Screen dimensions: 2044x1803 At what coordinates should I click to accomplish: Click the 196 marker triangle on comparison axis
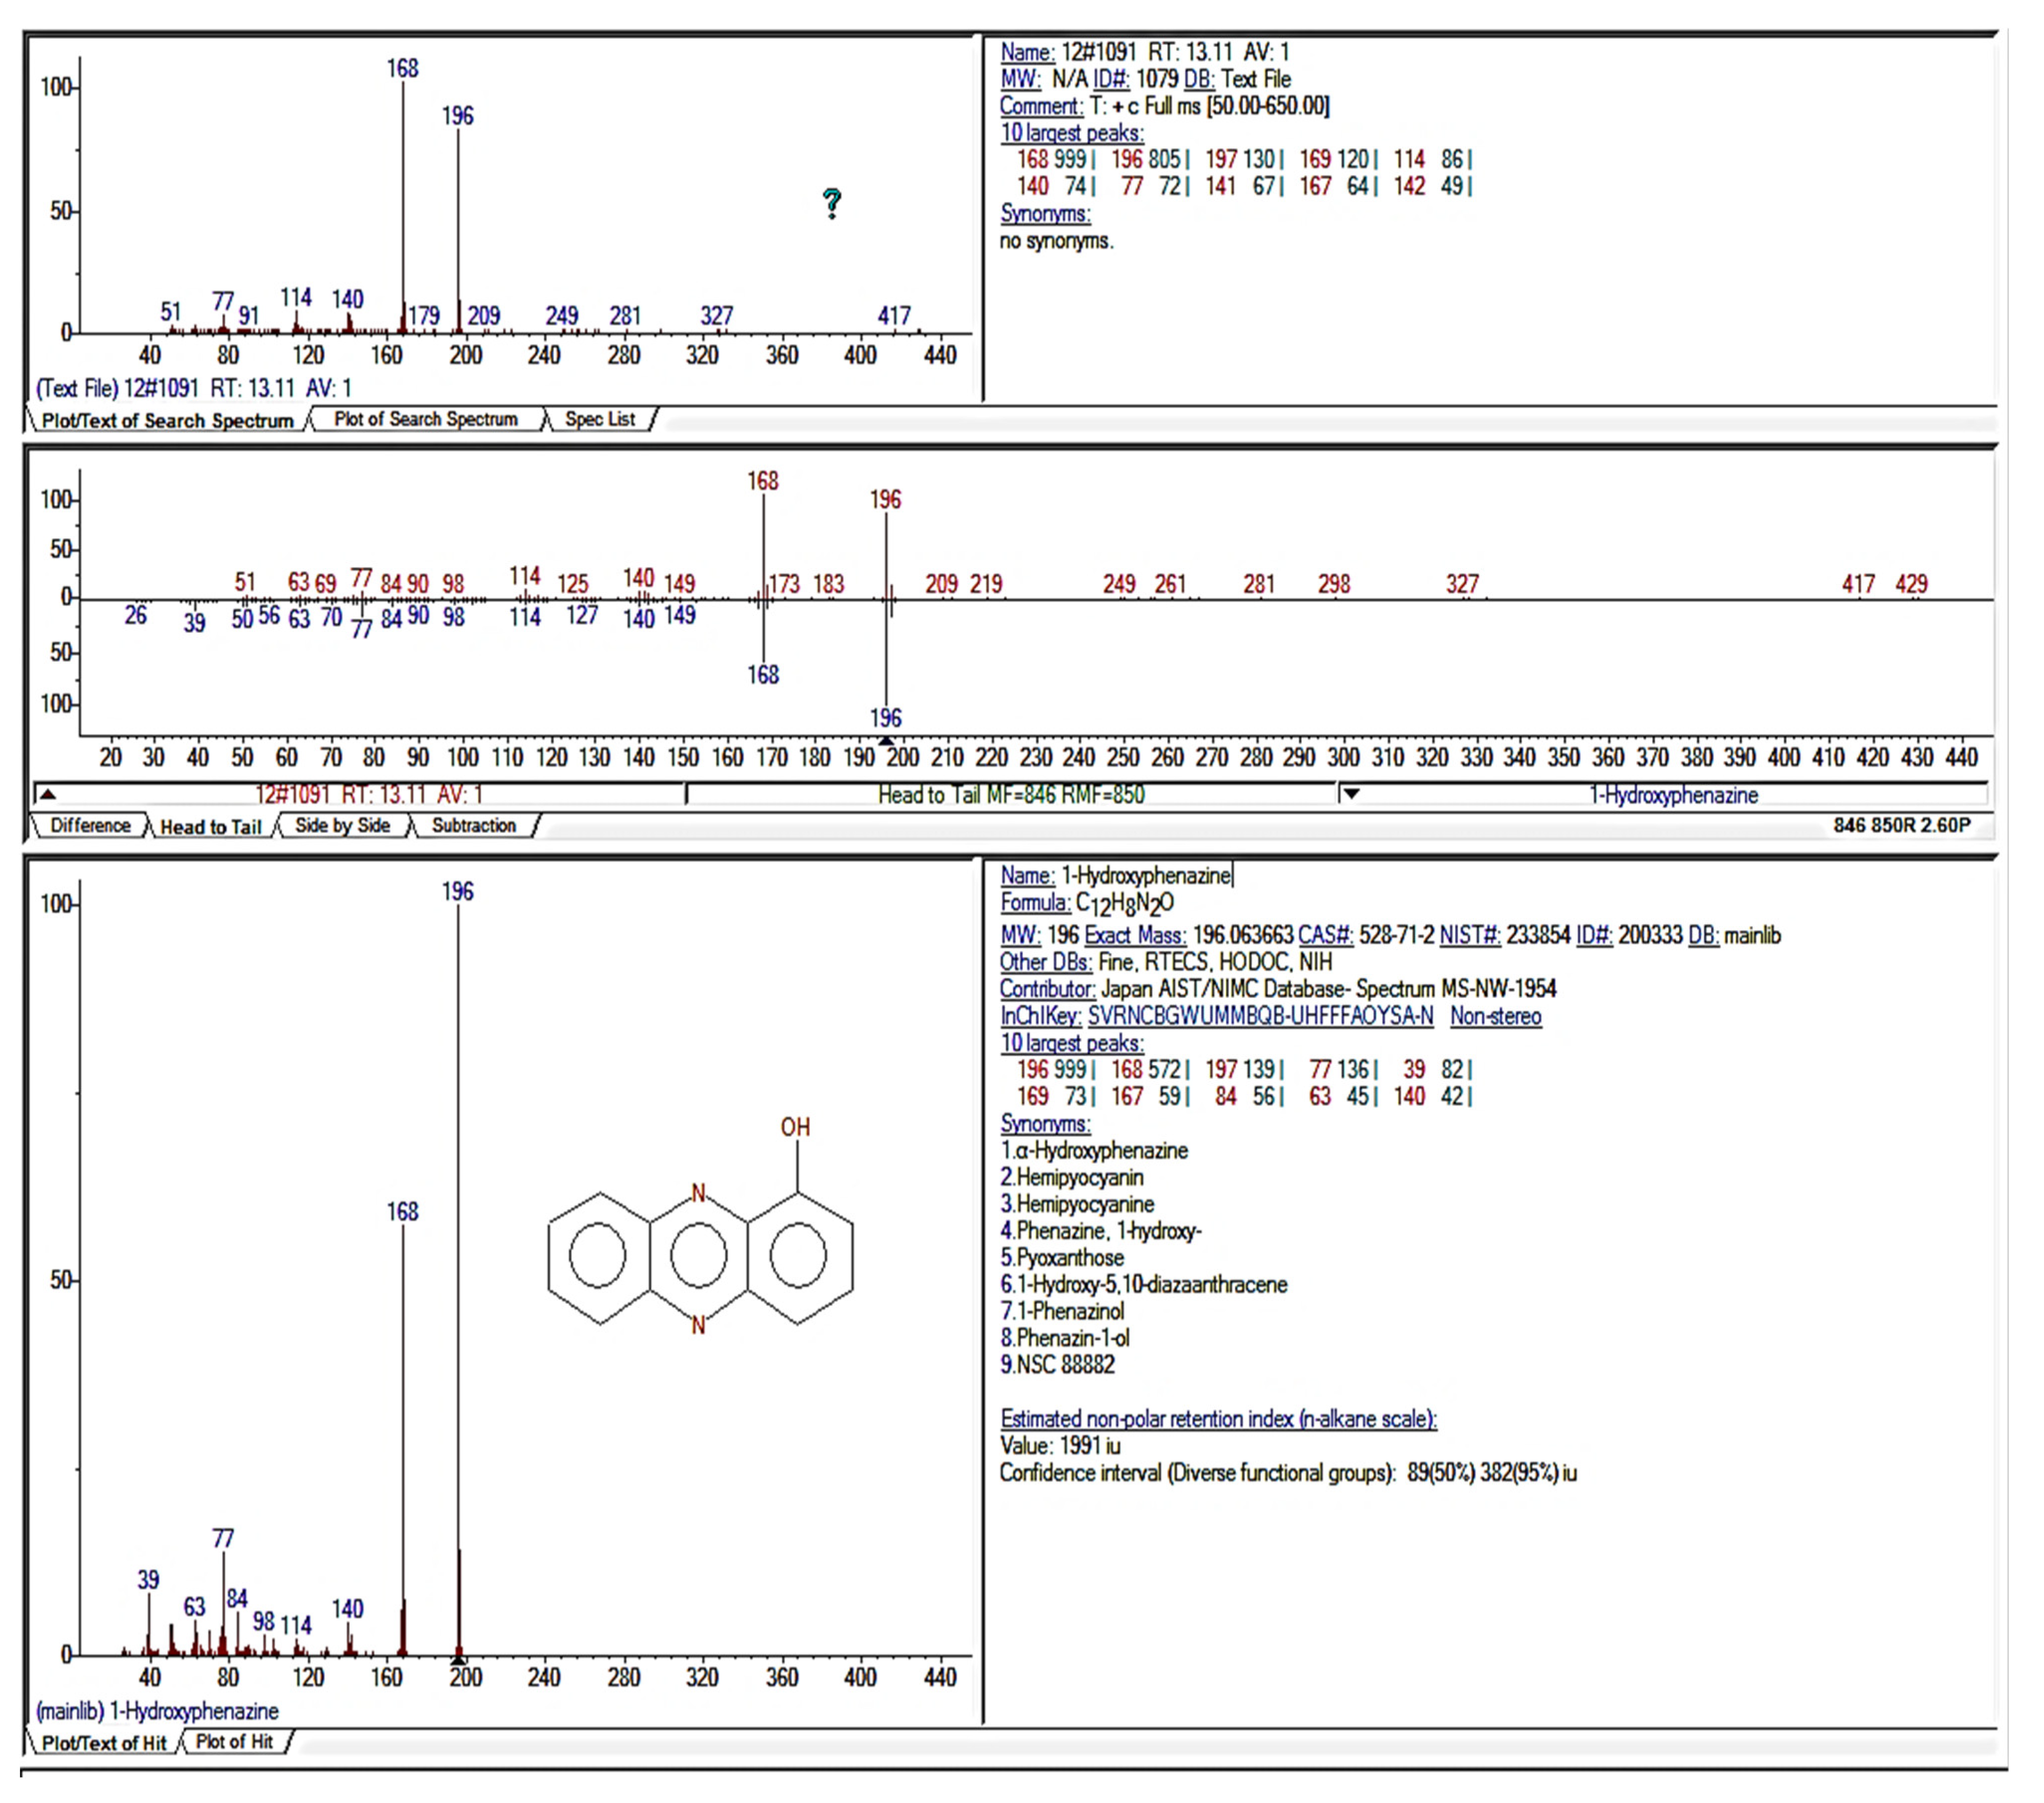click(886, 741)
